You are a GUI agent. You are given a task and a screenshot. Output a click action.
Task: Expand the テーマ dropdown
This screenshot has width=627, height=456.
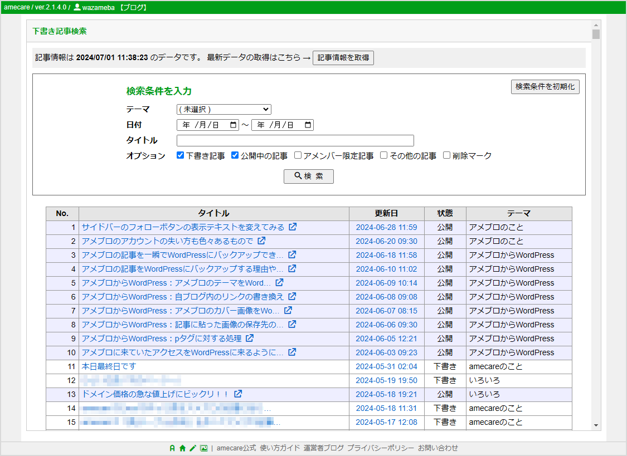point(223,110)
